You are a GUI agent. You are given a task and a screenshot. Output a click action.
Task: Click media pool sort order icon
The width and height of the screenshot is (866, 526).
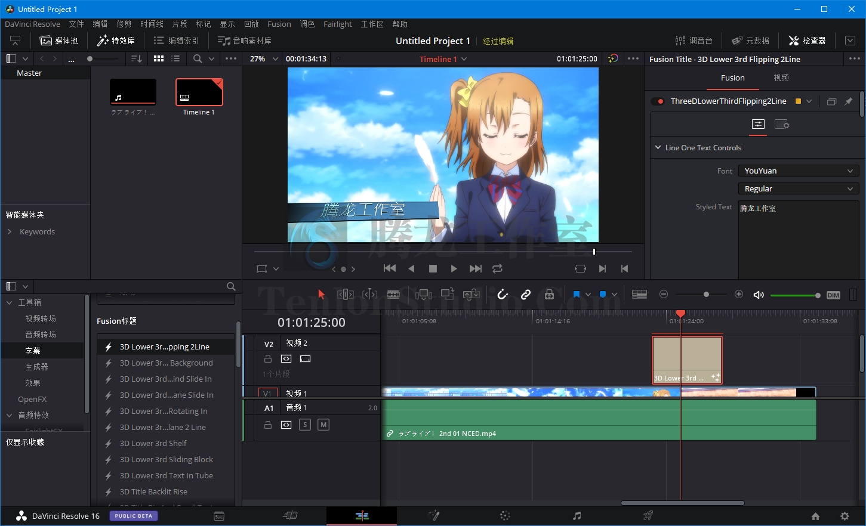pyautogui.click(x=137, y=58)
